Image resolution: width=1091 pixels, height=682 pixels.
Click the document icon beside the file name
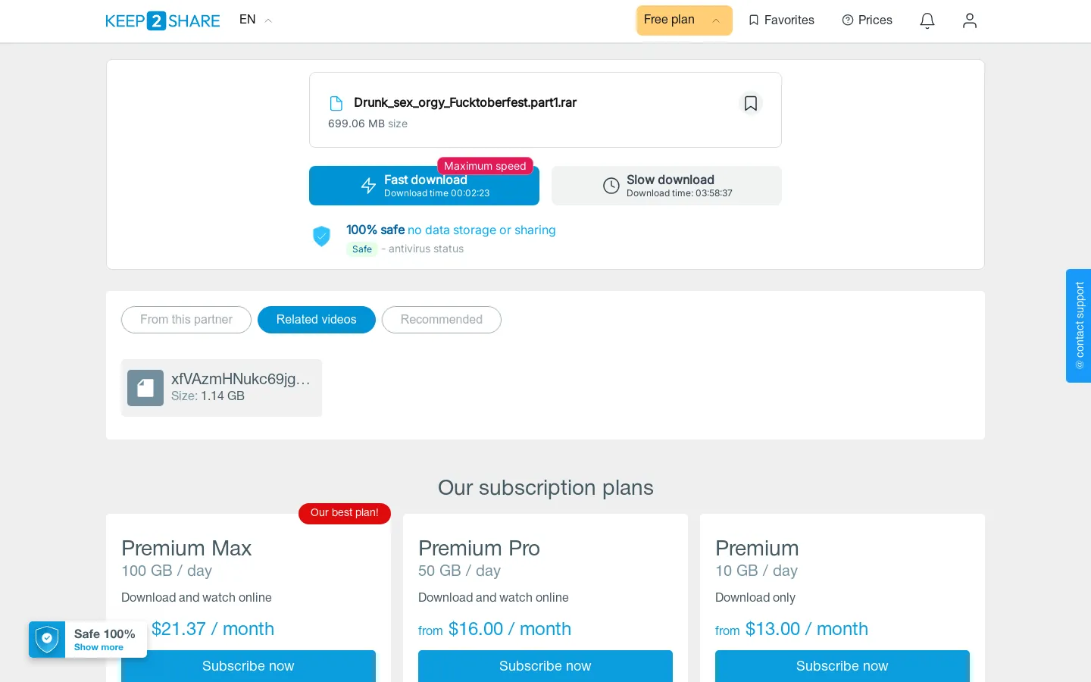click(x=336, y=103)
